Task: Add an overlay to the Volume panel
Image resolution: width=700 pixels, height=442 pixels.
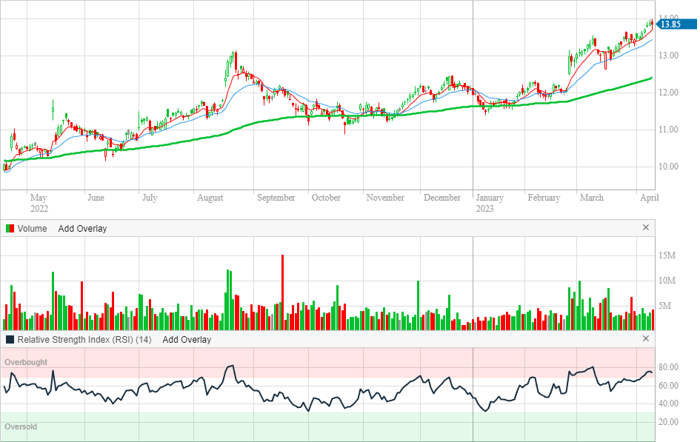Action: coord(82,229)
